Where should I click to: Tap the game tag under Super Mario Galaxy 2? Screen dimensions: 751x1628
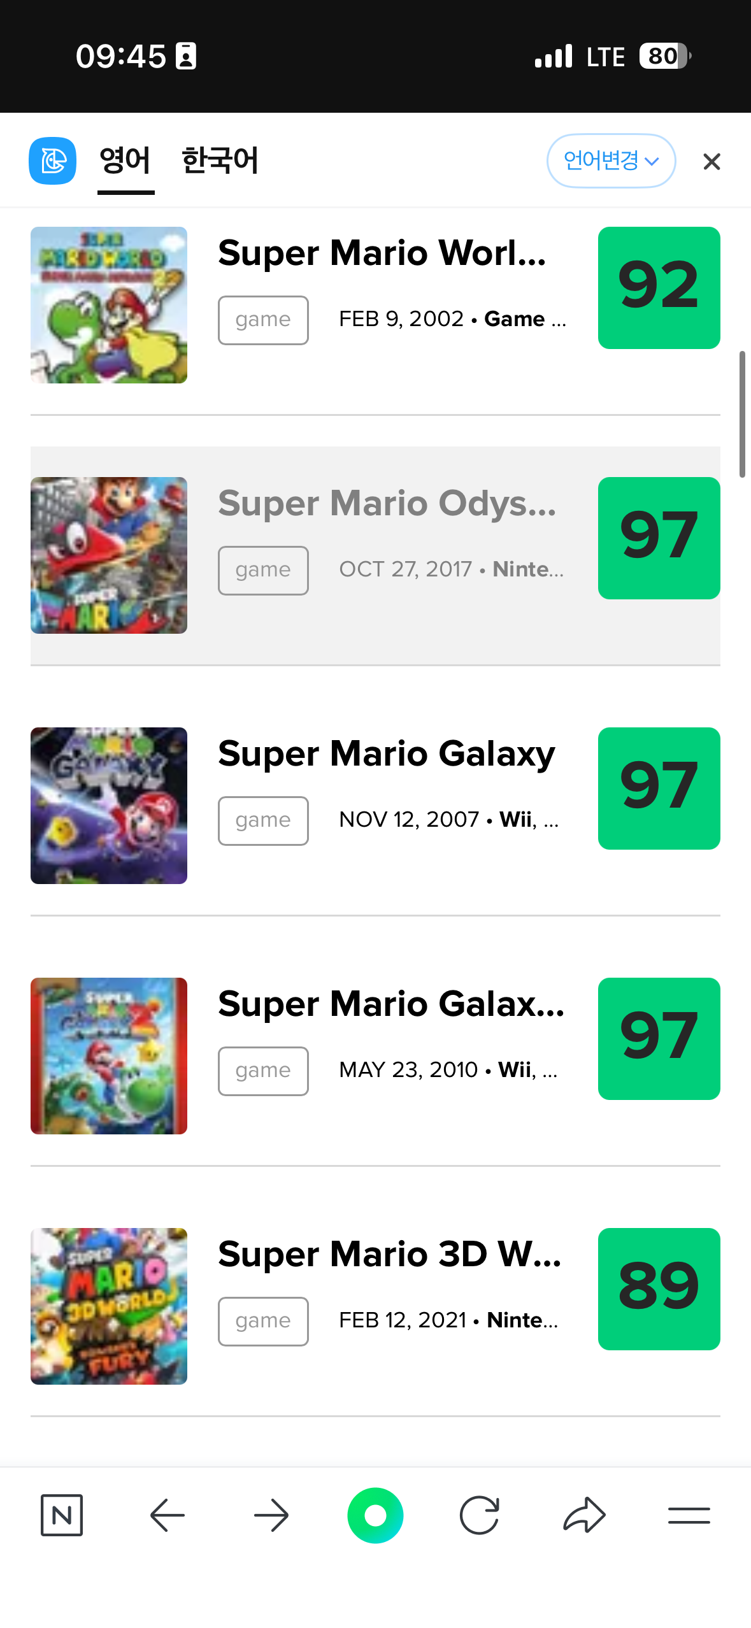click(x=263, y=1071)
